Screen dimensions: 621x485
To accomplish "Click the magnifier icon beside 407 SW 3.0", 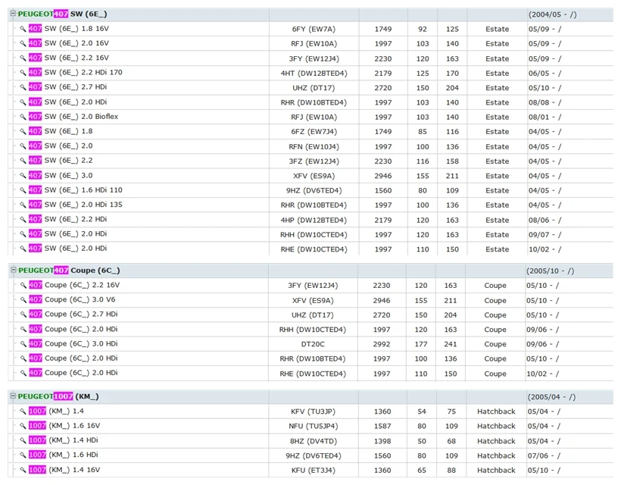I will tap(23, 176).
